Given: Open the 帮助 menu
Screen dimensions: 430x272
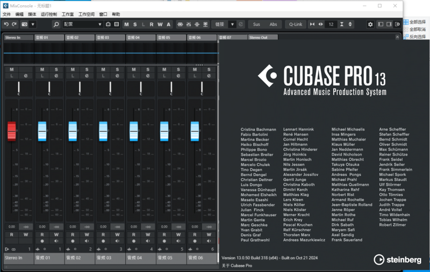Looking at the screenshot, I should pyautogui.click(x=116, y=14).
